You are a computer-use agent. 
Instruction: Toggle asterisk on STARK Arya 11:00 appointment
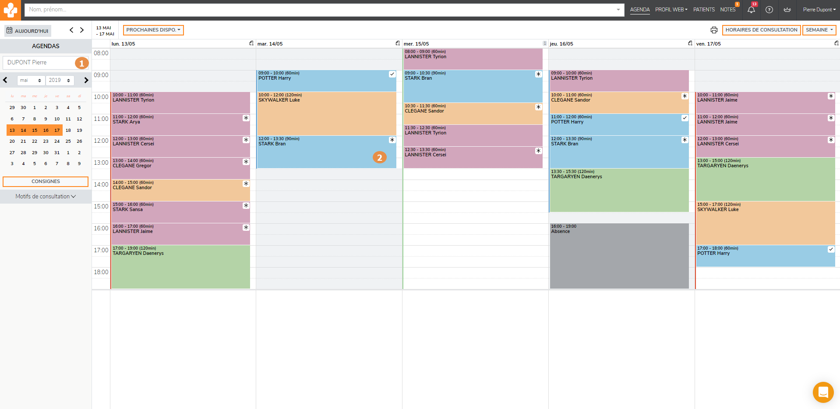pos(246,118)
